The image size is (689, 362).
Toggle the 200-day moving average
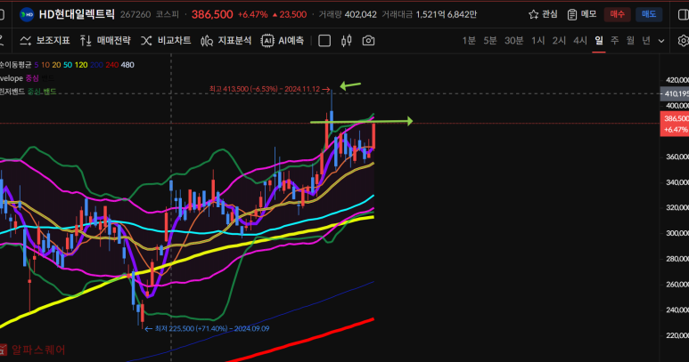tap(96, 65)
